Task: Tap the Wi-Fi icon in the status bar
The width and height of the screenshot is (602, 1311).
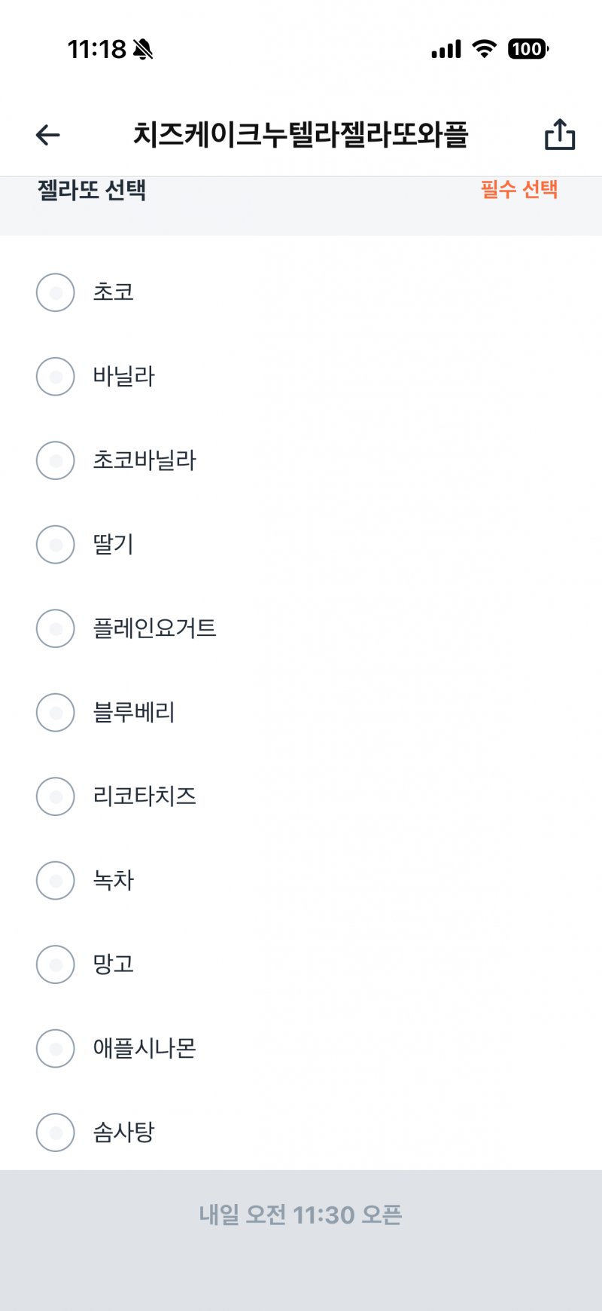Action: 484,47
